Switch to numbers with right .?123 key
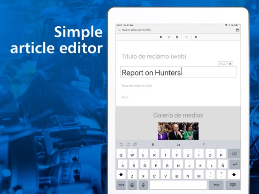The width and height of the screenshot is (259, 194). pyautogui.click(x=216, y=185)
